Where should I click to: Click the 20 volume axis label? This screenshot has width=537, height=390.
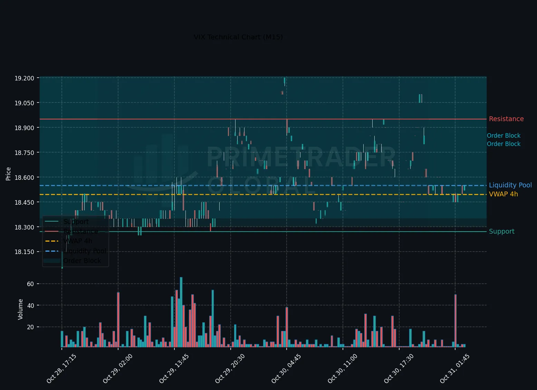[30, 327]
